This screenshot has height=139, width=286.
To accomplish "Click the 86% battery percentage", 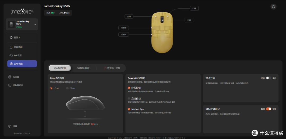I will click(x=48, y=13).
